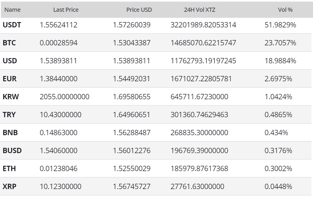Click BTC volume 14685070.62215747
Screen dimensions: 313x197
click(x=203, y=43)
